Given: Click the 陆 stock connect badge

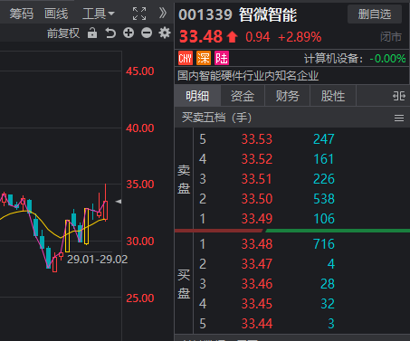Looking at the screenshot, I should (x=222, y=58).
